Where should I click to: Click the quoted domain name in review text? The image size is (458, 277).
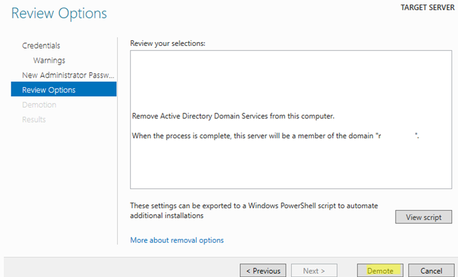397,136
